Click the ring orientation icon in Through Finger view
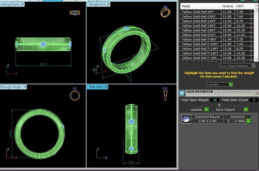Screen dimensions: 259x171 [75, 94]
